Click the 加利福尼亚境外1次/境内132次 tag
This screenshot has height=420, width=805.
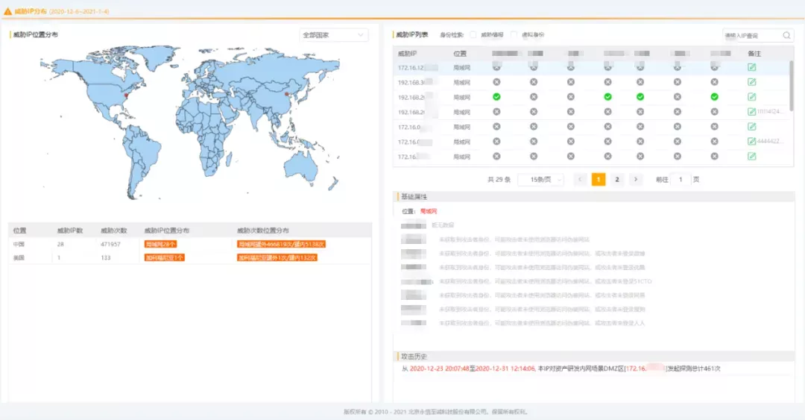click(x=277, y=257)
